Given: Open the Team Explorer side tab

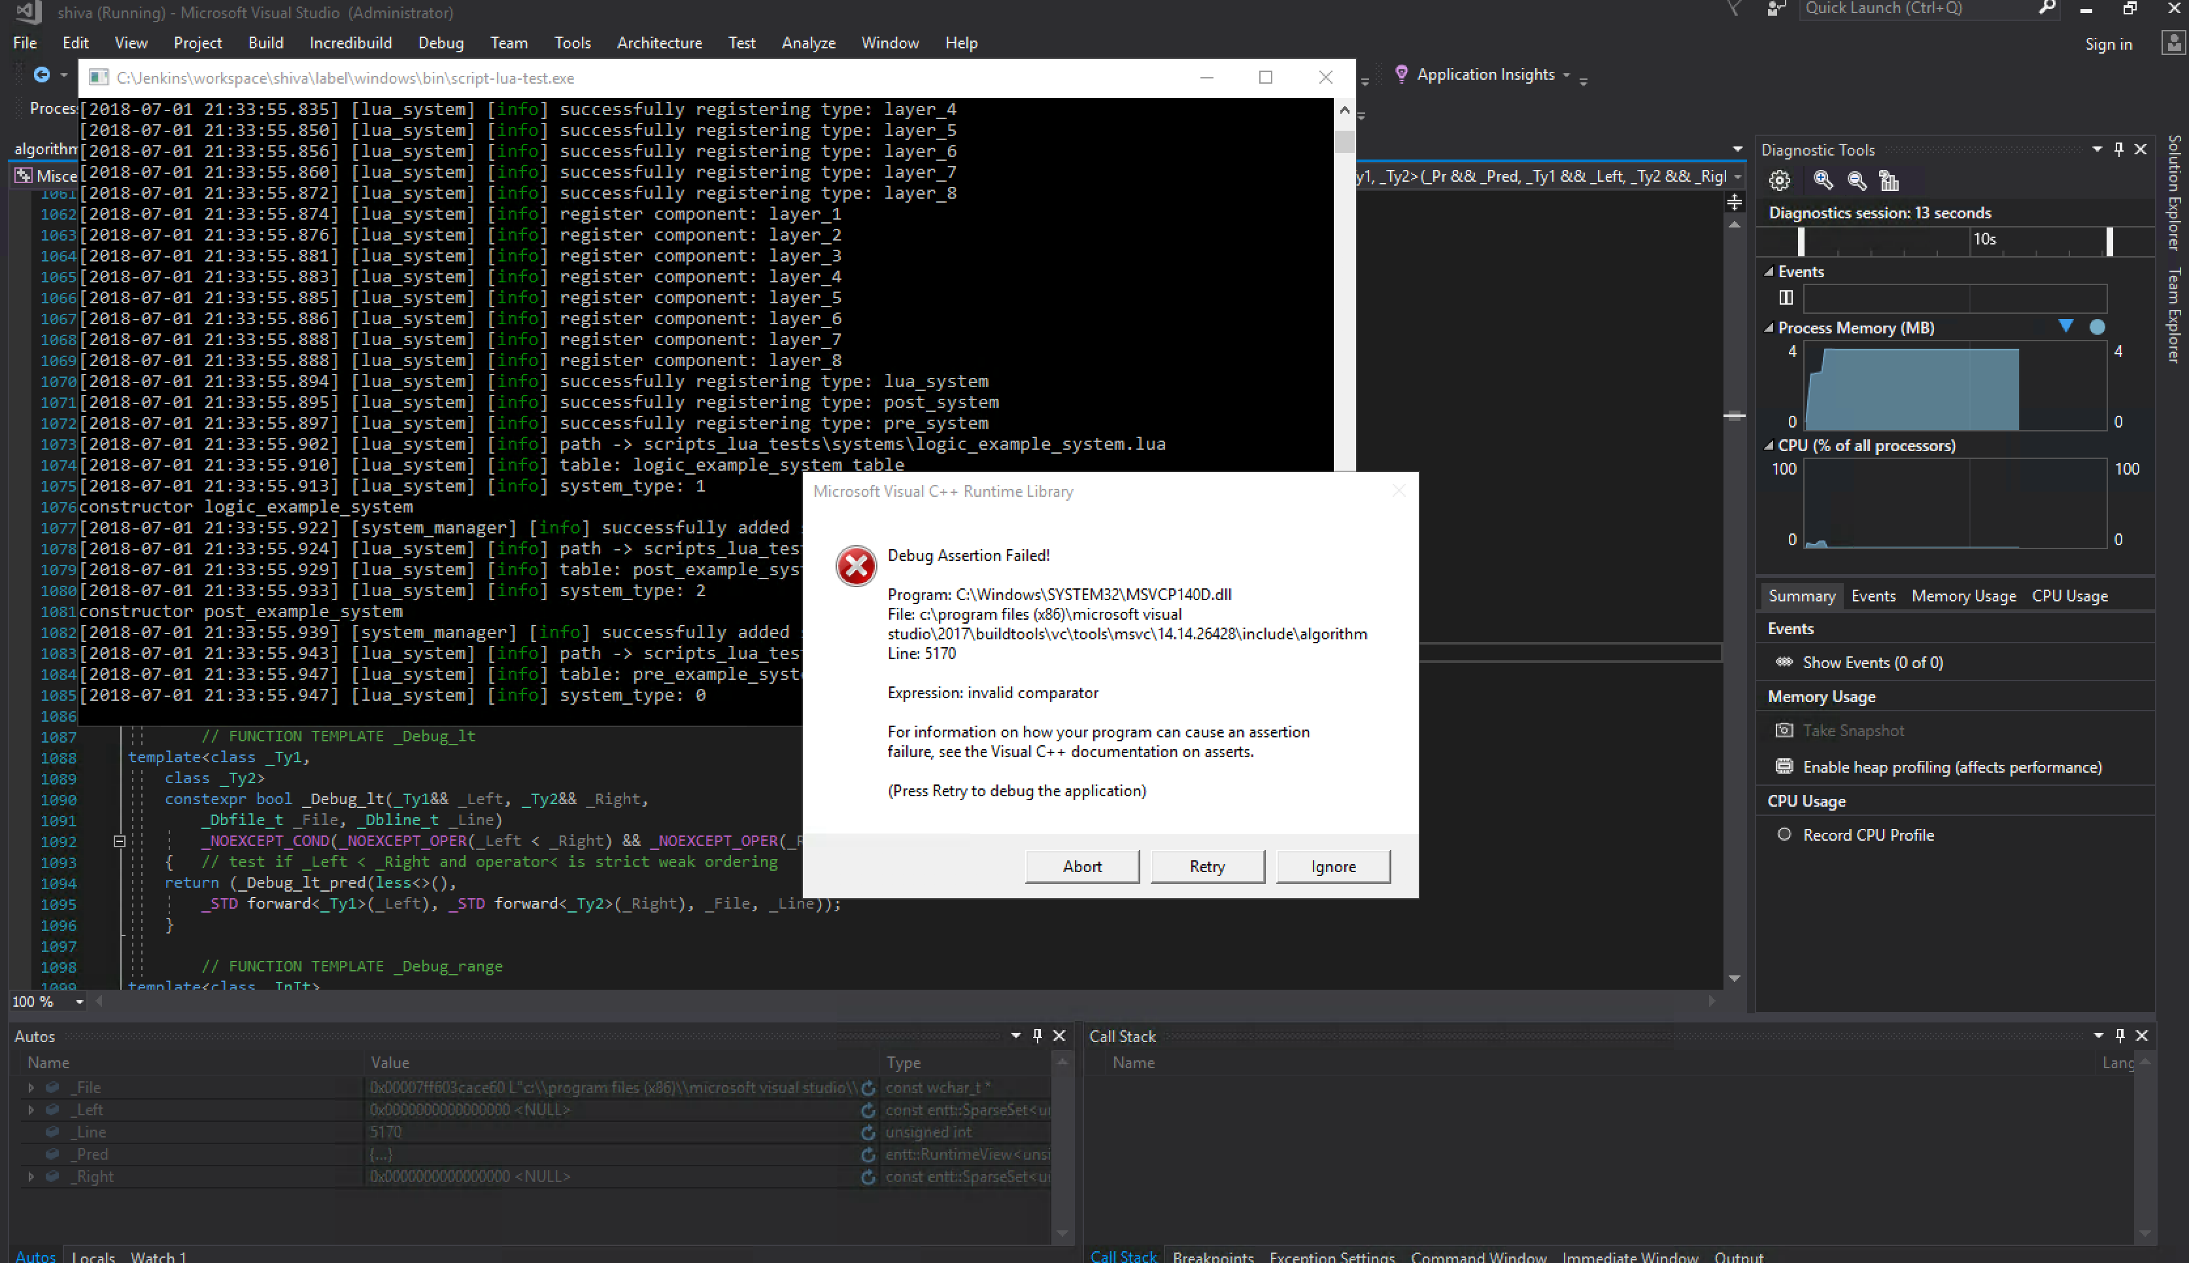Looking at the screenshot, I should (x=2174, y=314).
